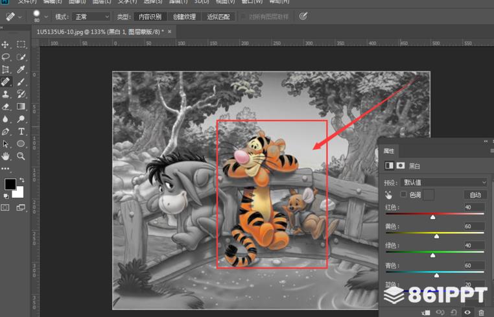The image size is (494, 317).
Task: Toggle Quick Mask mode
Action: (x=5, y=207)
